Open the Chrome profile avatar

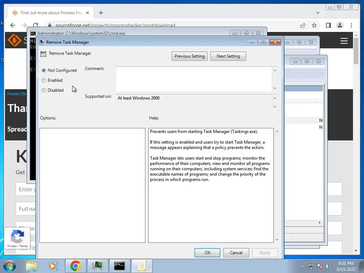[x=339, y=25]
